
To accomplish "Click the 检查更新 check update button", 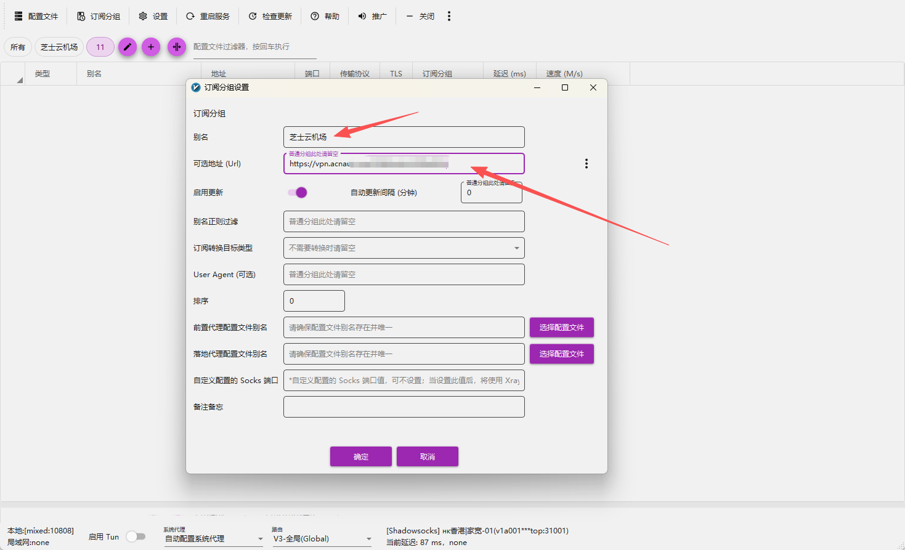I will 270,16.
